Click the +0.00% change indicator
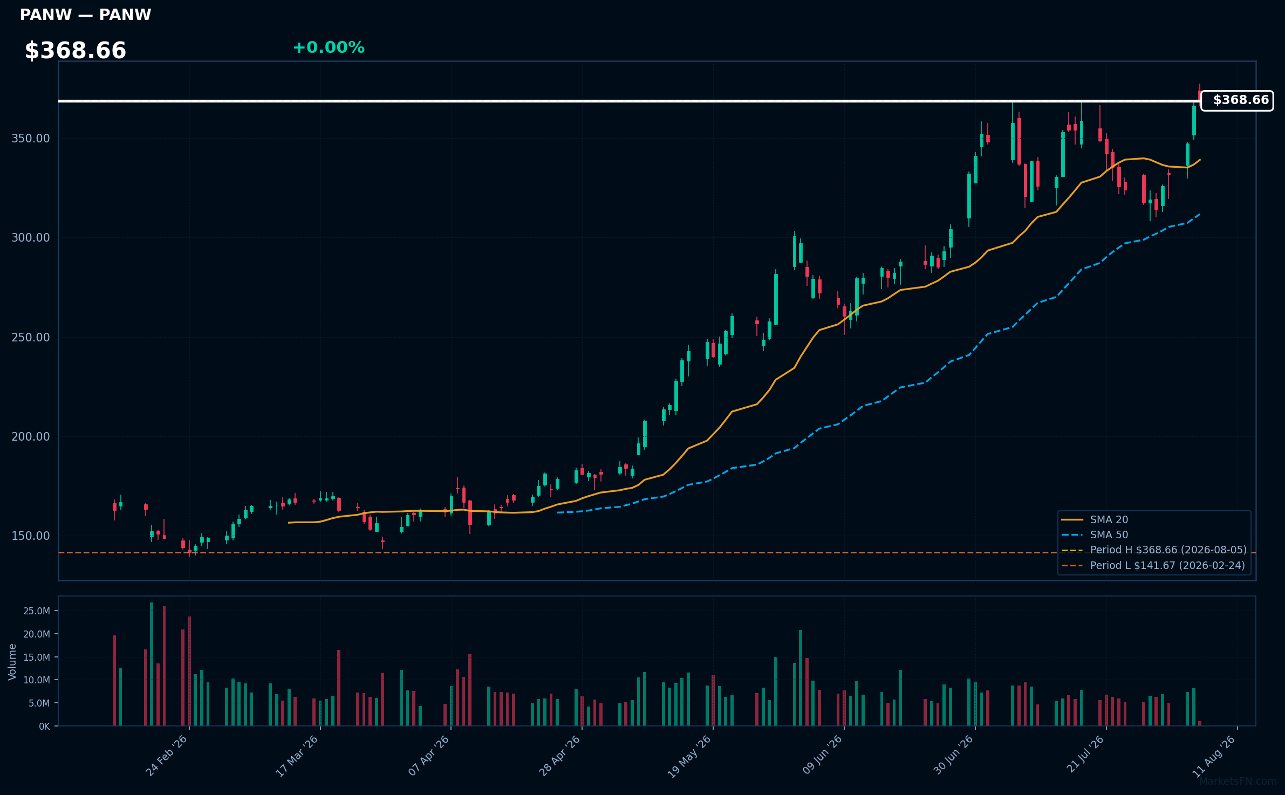Viewport: 1285px width, 795px height. 329,47
